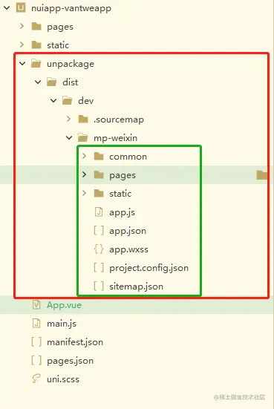274x409 pixels.
Task: Click the sitemap.json bracket icon
Action: [99, 286]
